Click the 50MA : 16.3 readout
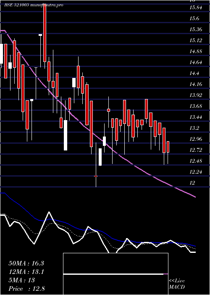 click(26, 263)
